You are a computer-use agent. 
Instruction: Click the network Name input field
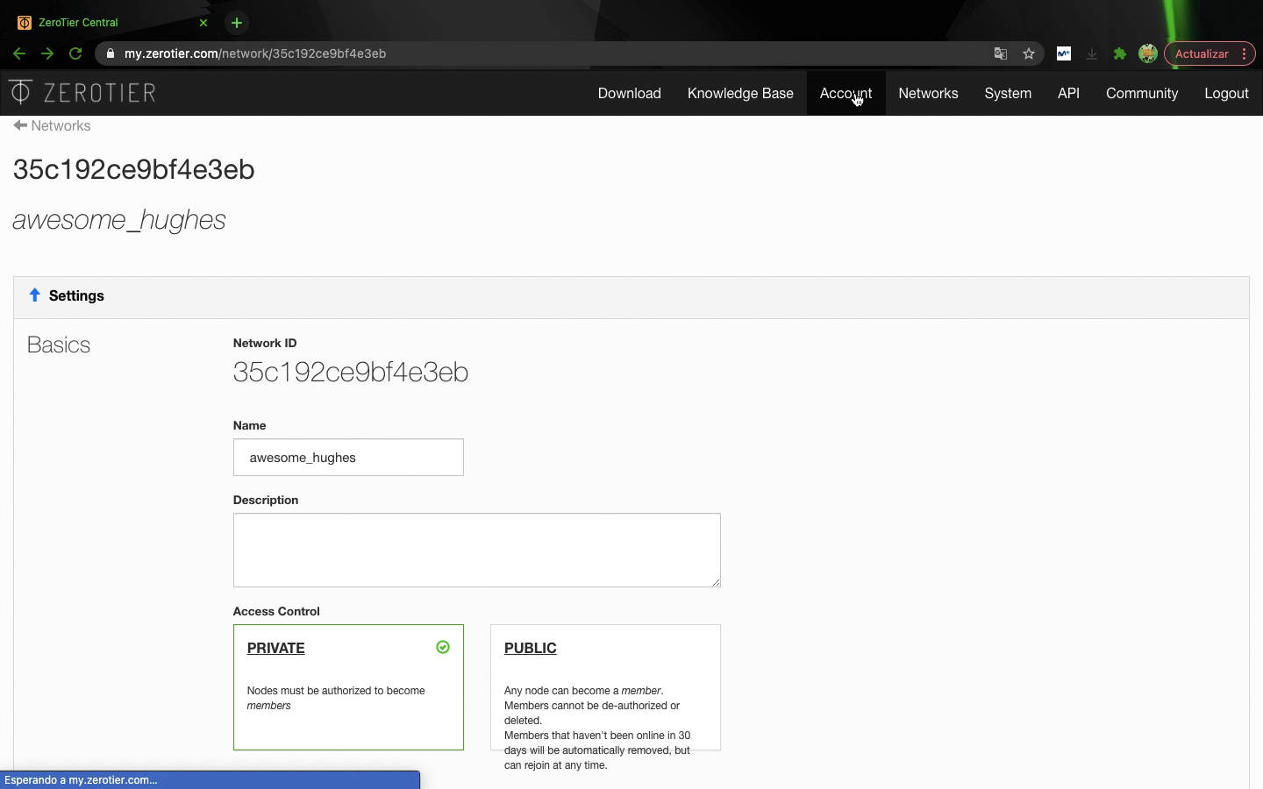[348, 457]
